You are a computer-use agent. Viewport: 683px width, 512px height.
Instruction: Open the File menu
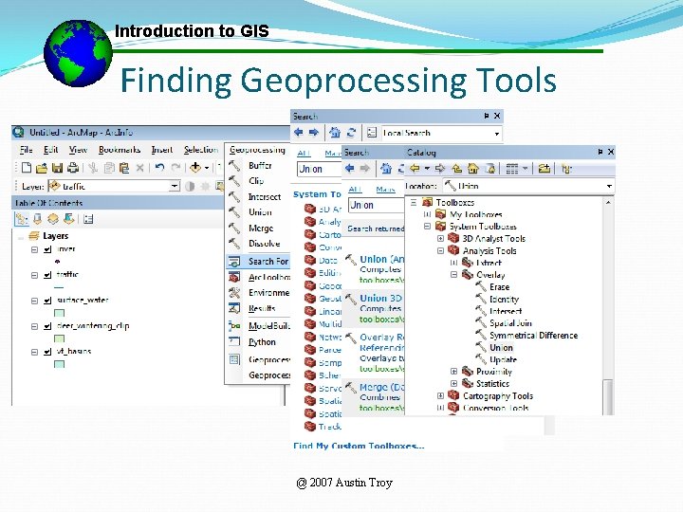pyautogui.click(x=27, y=150)
